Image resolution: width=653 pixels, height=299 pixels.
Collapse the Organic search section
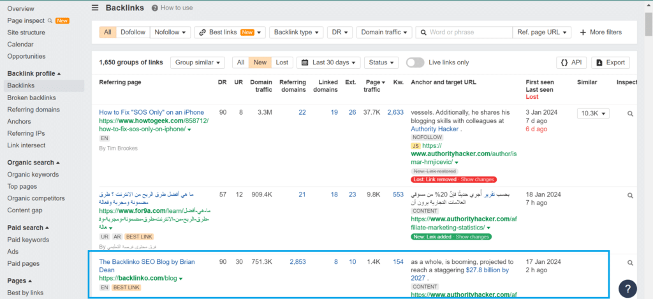pos(33,163)
